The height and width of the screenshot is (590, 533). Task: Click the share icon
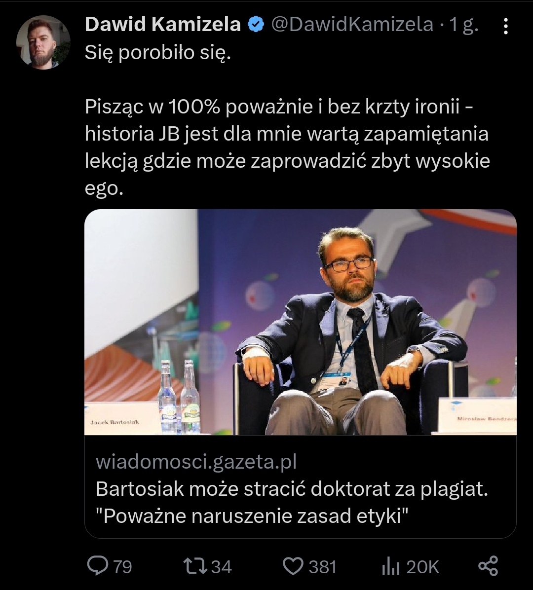point(488,566)
